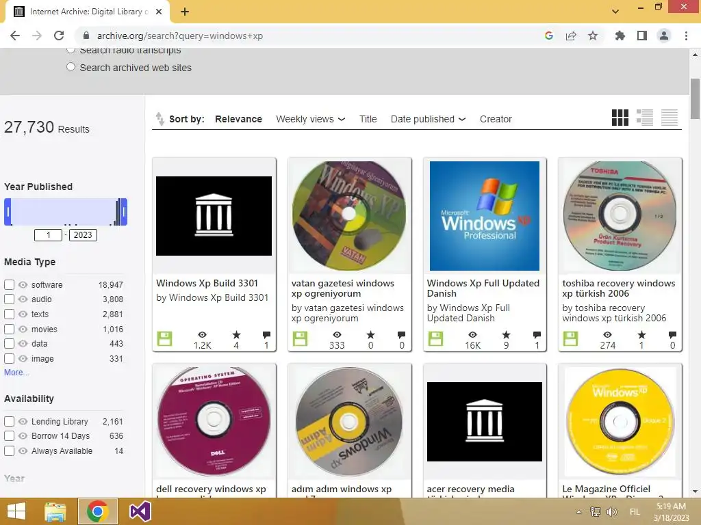Open a new browser tab
The image size is (701, 525).
click(185, 12)
